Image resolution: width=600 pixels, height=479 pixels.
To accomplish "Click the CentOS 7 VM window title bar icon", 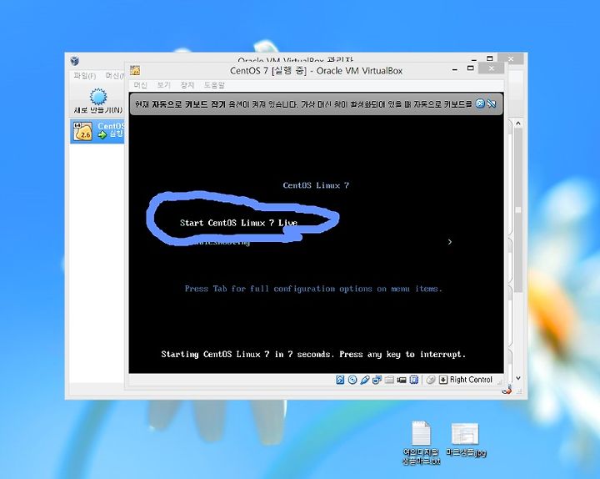I will point(135,70).
